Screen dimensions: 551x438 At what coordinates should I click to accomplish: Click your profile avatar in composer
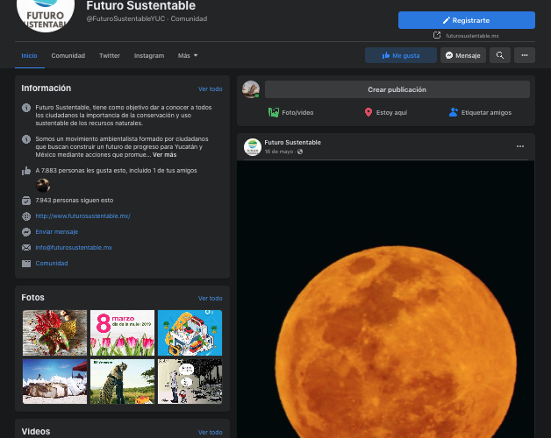tap(251, 89)
